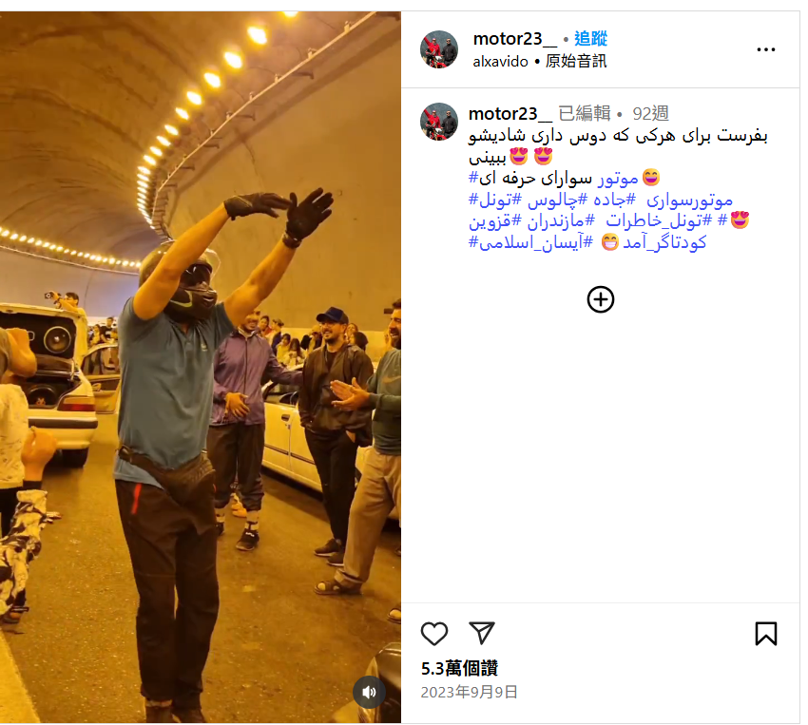Toggle video sound with the speaker icon

(369, 692)
